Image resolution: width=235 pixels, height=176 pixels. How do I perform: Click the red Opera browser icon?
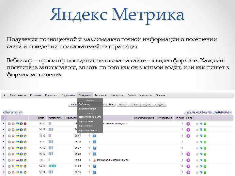pos(25,124)
